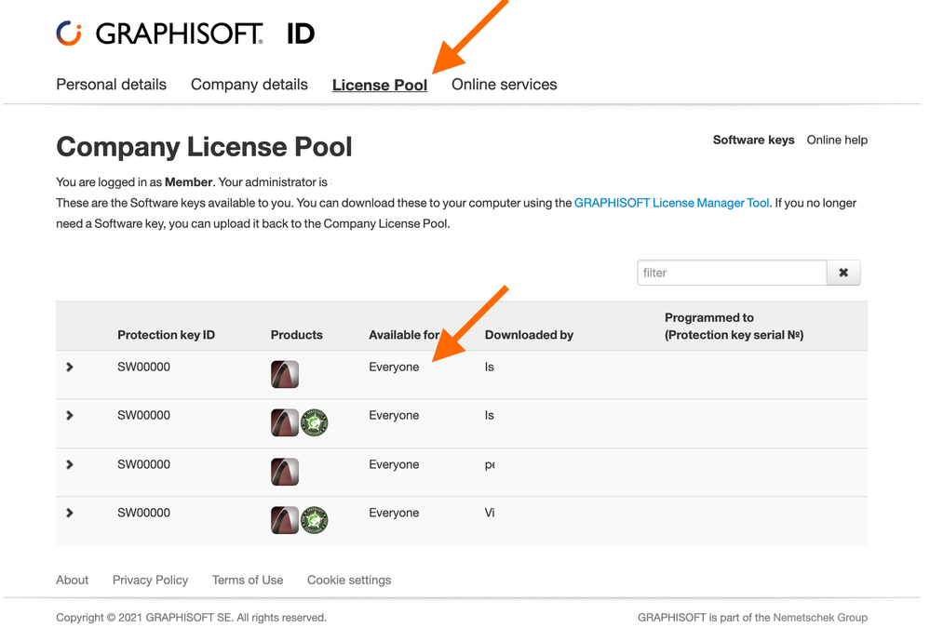Expand the fourth software key row
This screenshot has height=628, width=930.
pyautogui.click(x=70, y=513)
